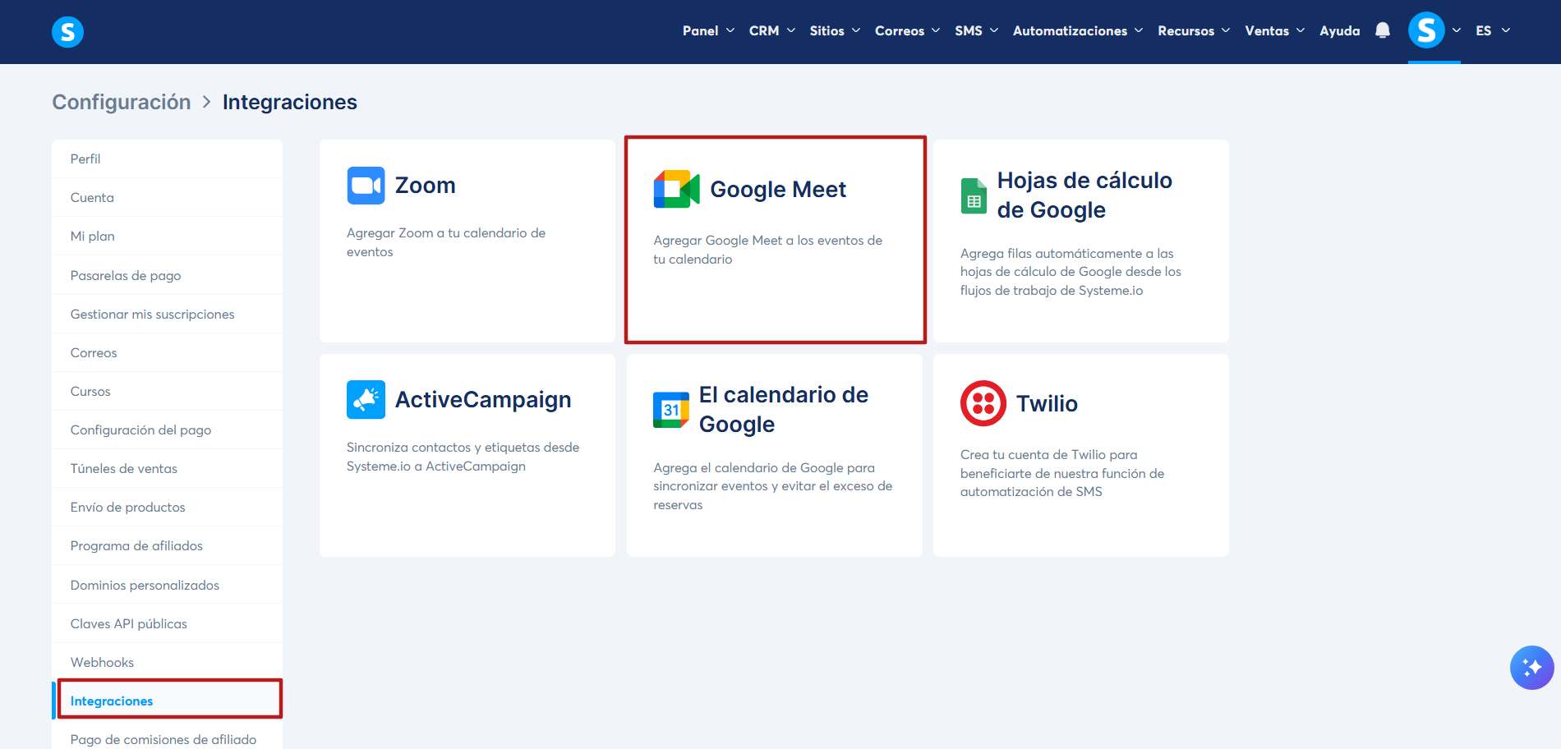This screenshot has height=749, width=1561.
Task: Open Envío de productos settings
Action: (x=168, y=507)
